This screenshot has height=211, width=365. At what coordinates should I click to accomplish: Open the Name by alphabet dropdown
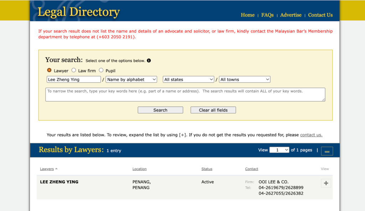pos(131,79)
